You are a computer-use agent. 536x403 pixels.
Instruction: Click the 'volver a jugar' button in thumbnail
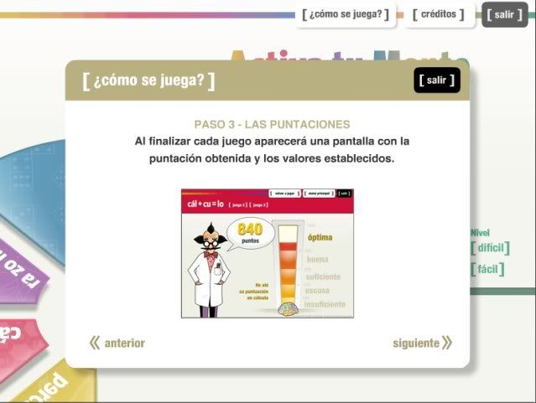[x=284, y=194]
